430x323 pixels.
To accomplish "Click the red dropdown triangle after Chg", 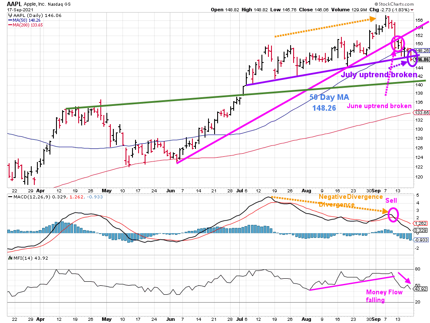I will 412,10.
